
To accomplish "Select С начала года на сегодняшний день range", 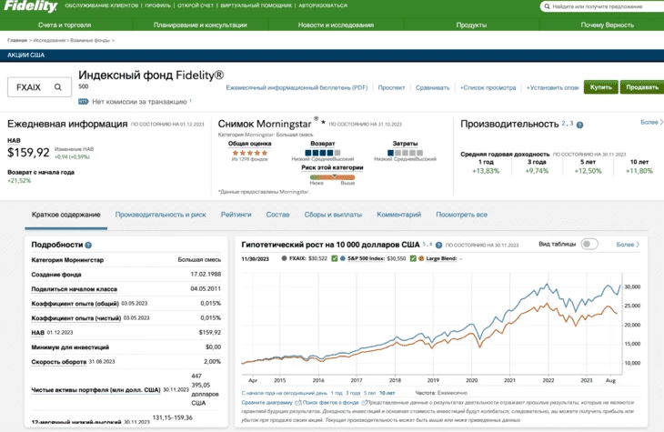I will (284, 393).
